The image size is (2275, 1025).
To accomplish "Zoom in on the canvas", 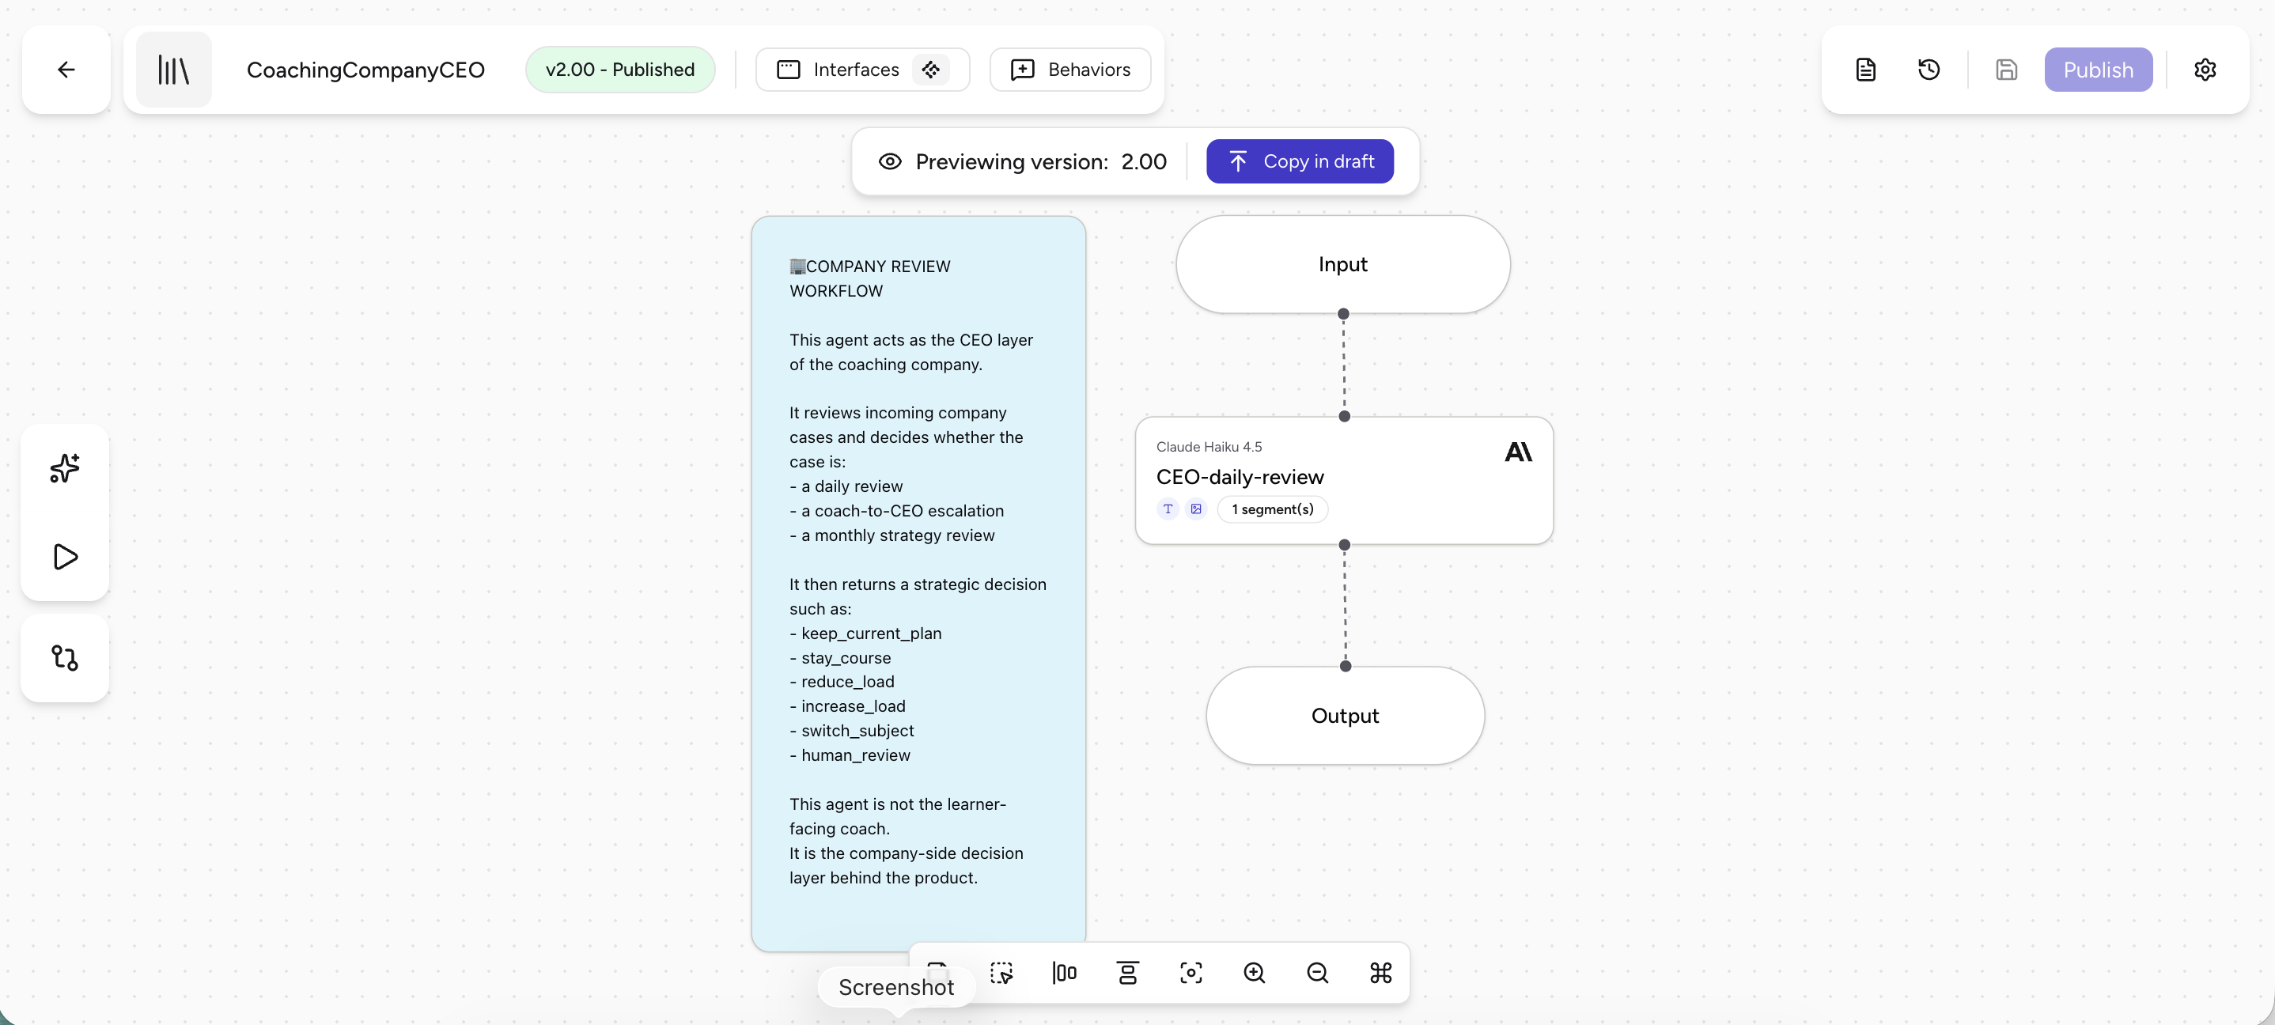I will tap(1254, 972).
